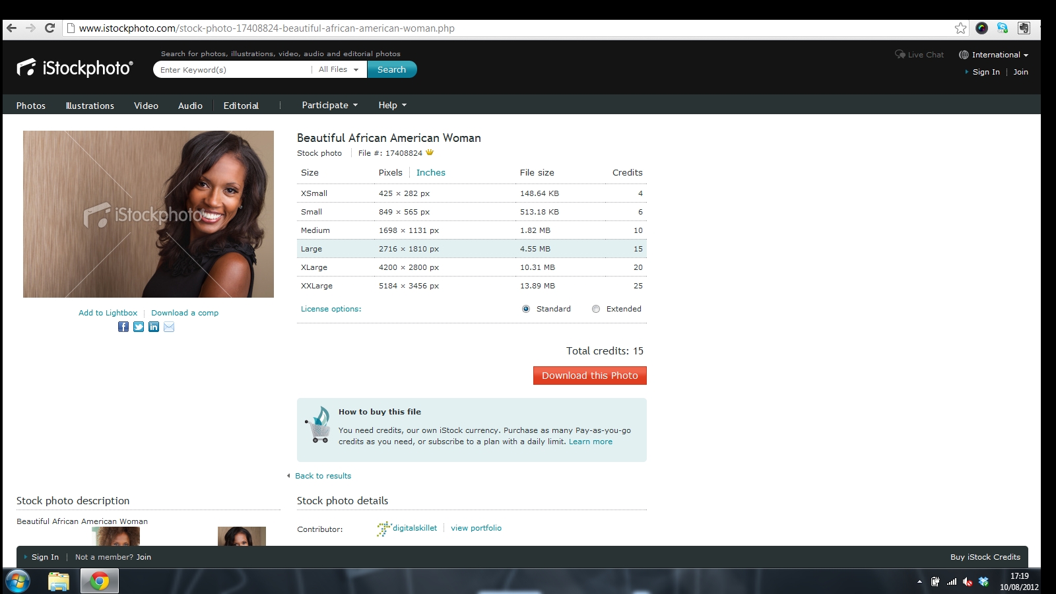Click the main woman photo preview
The height and width of the screenshot is (594, 1056).
(x=148, y=214)
